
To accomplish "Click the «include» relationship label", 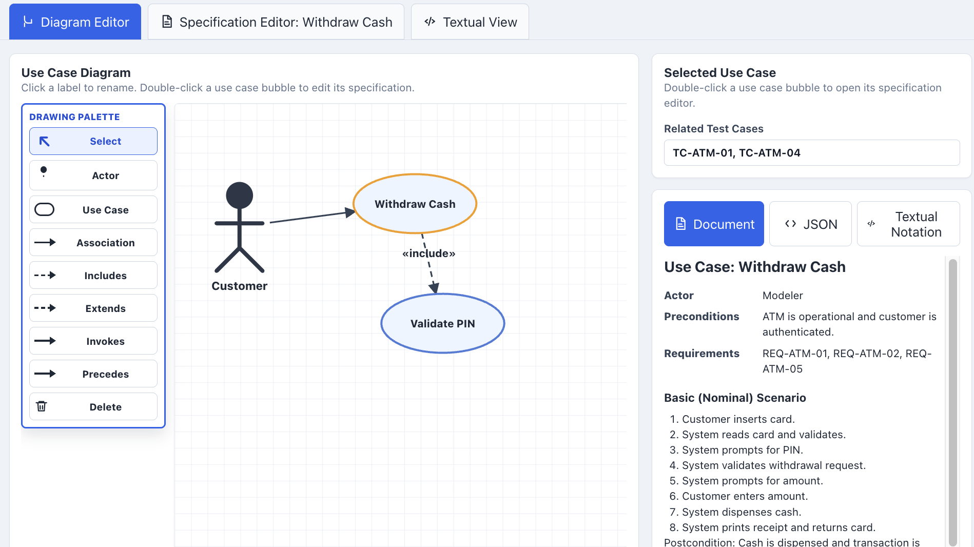I will click(429, 253).
